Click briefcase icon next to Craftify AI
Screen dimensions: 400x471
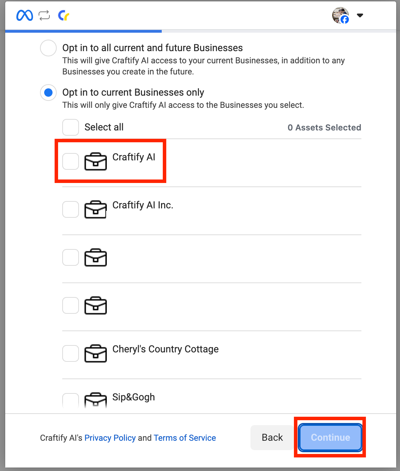tap(96, 161)
